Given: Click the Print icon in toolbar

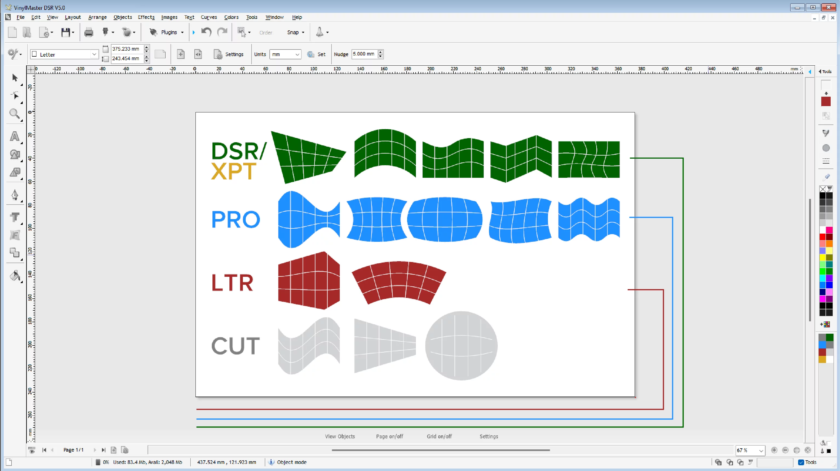Looking at the screenshot, I should 88,32.
